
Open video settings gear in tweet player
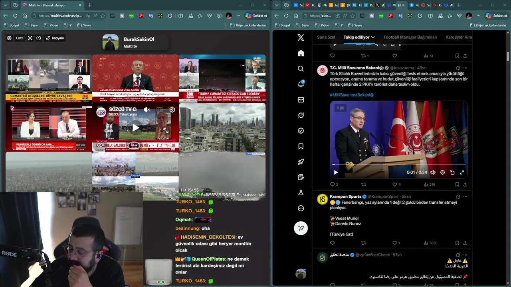[442, 172]
